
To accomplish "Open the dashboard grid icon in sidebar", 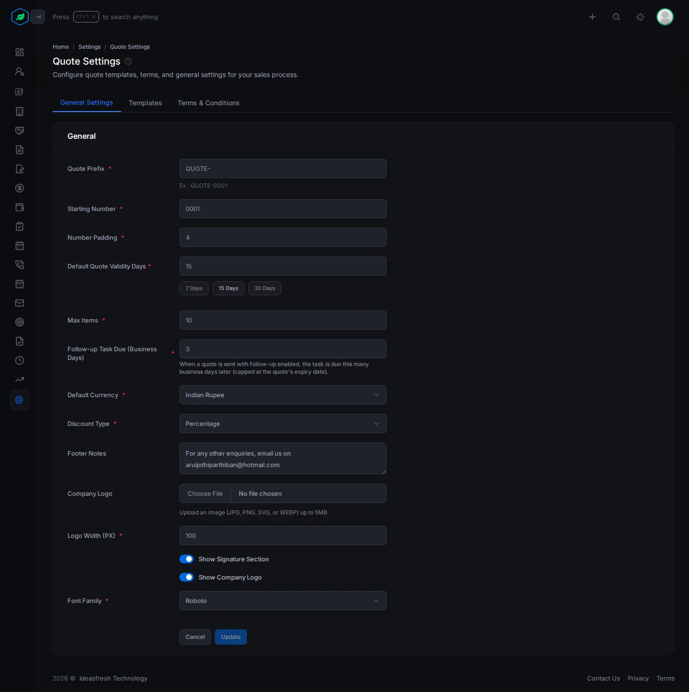I will [20, 52].
